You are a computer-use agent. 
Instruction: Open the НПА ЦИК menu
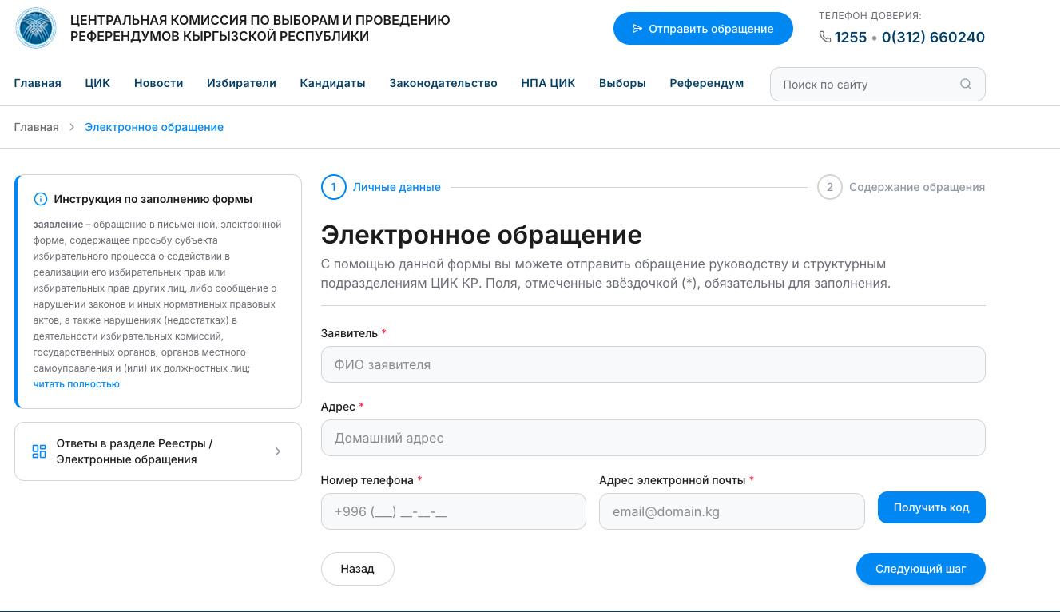coord(548,83)
